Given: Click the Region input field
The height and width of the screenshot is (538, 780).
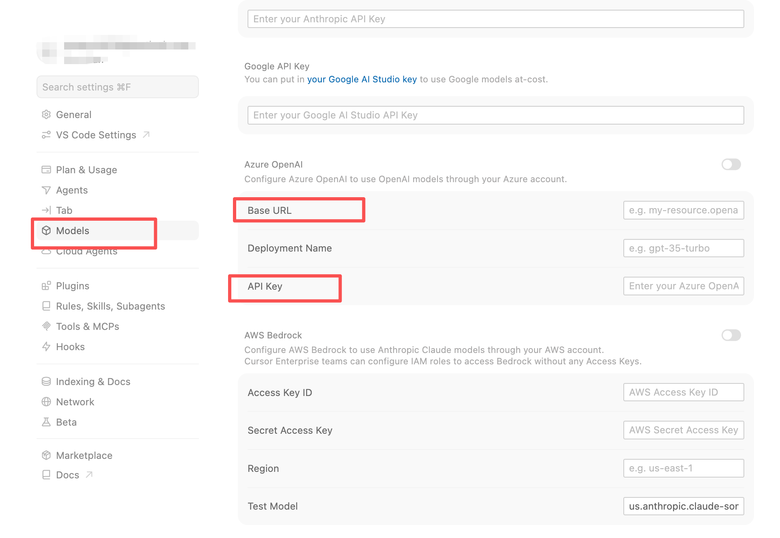Looking at the screenshot, I should point(683,468).
